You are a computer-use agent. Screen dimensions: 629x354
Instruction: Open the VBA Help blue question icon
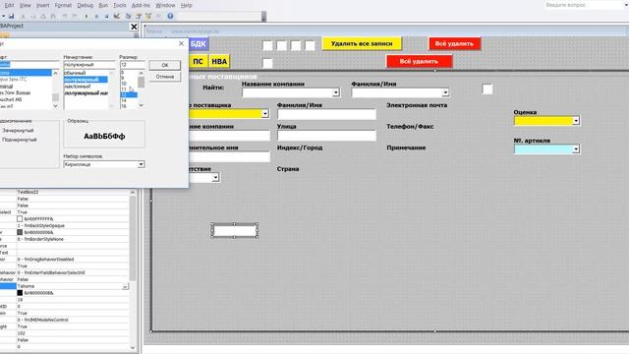tap(170, 16)
